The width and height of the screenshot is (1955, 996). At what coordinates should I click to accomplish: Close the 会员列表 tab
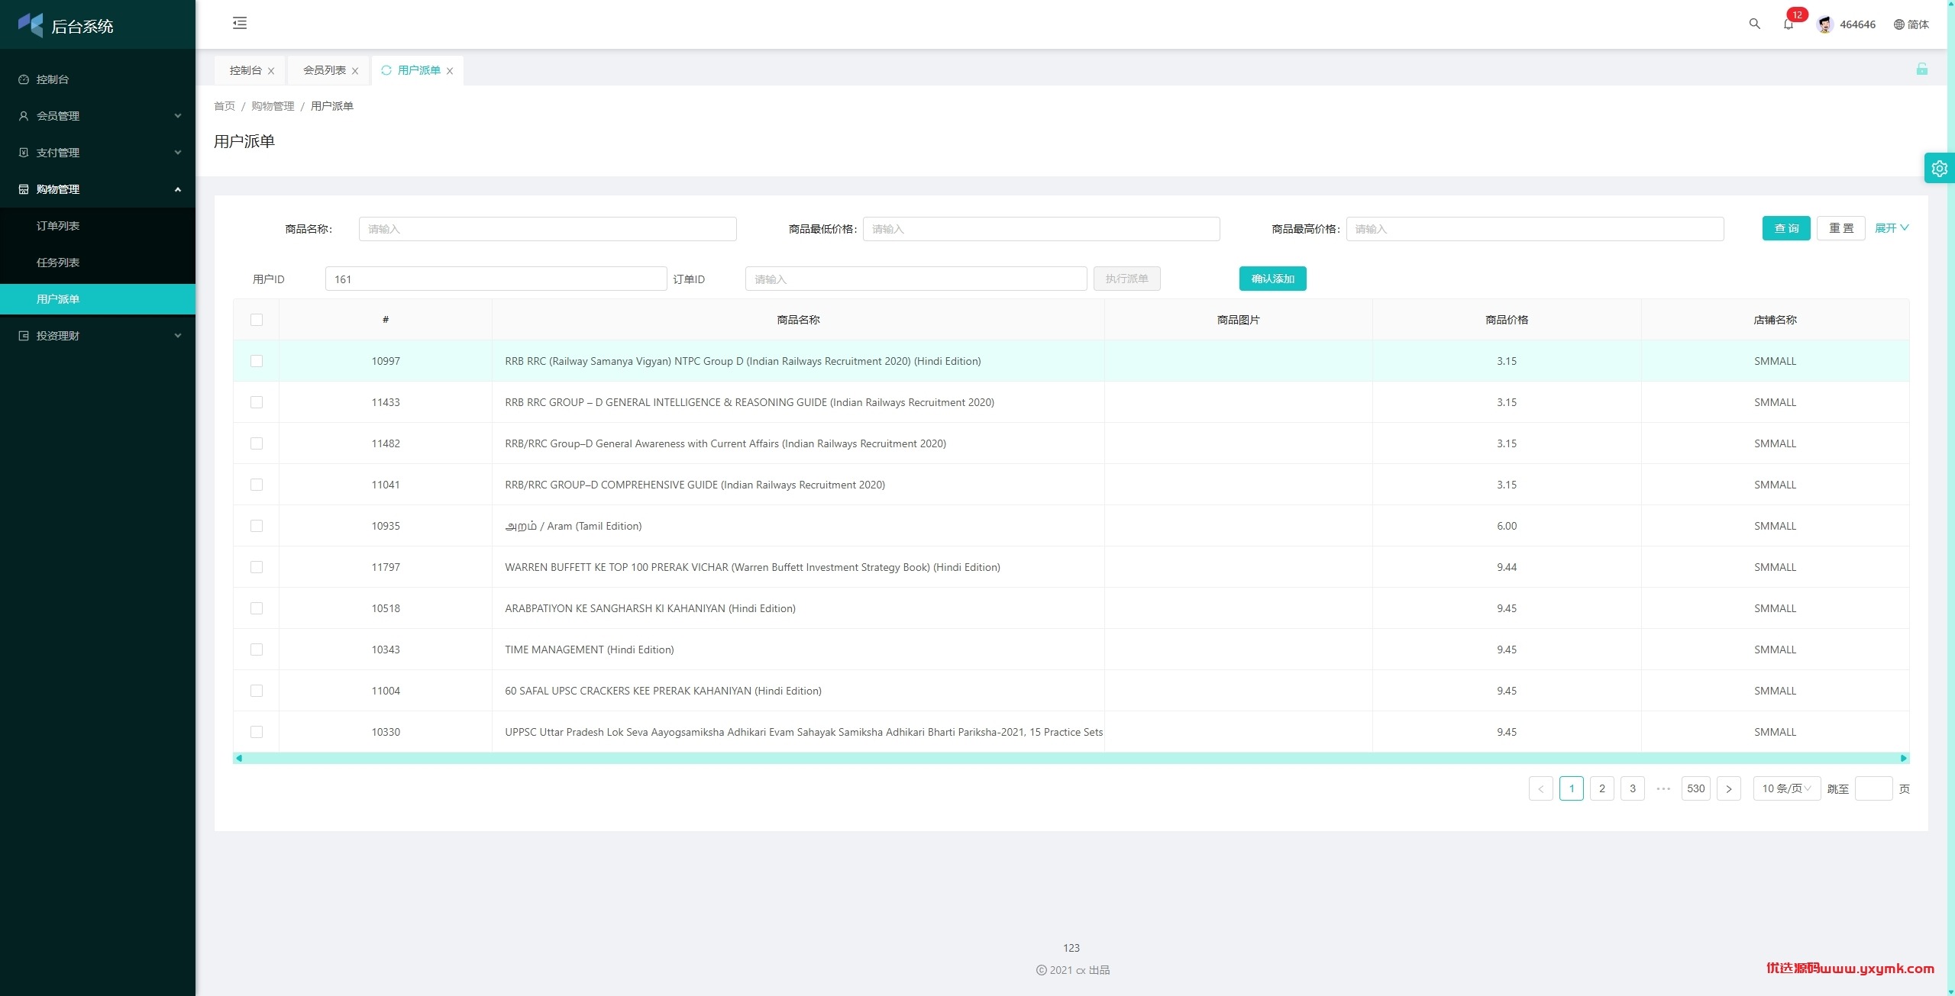355,71
